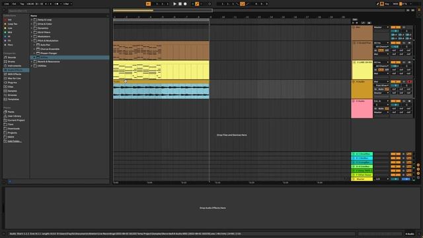Open Packs under Places

(11, 112)
